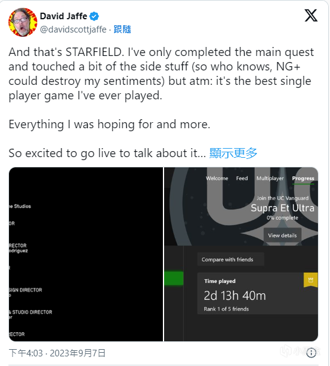The width and height of the screenshot is (330, 366).
Task: Click the blue verified badge
Action: 94,16
